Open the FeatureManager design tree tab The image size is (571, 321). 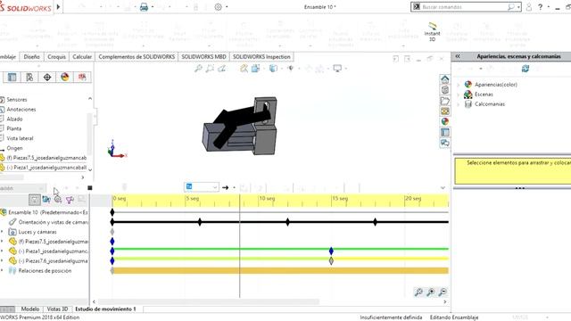[12, 78]
